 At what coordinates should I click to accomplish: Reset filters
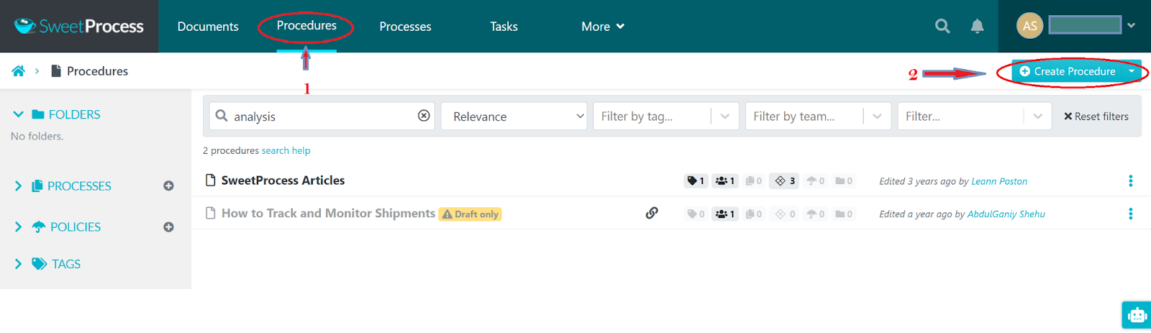(x=1096, y=117)
